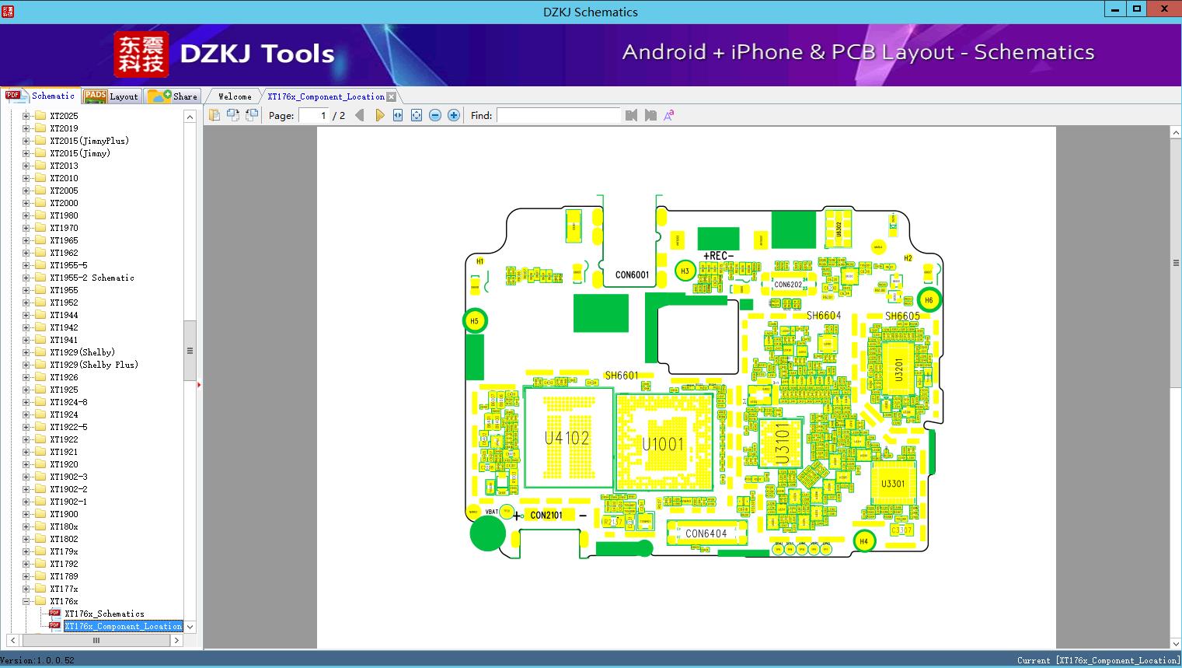
Task: Select the XT1980 folder
Action: coord(64,215)
